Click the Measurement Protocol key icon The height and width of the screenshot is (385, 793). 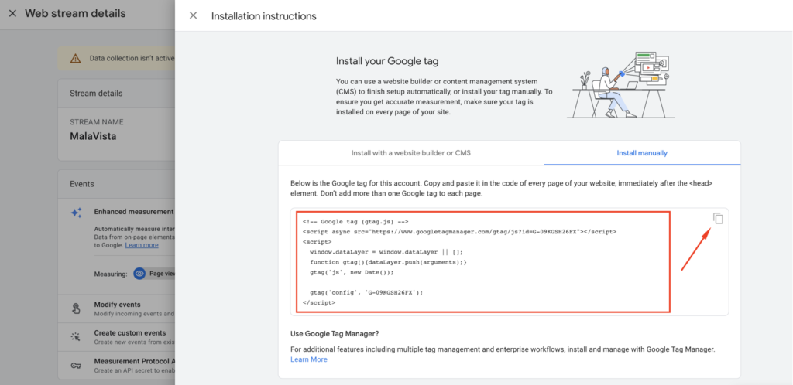[x=76, y=366]
